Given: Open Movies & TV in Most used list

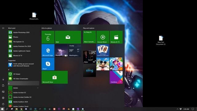Looking at the screenshot, I should point(23,55).
